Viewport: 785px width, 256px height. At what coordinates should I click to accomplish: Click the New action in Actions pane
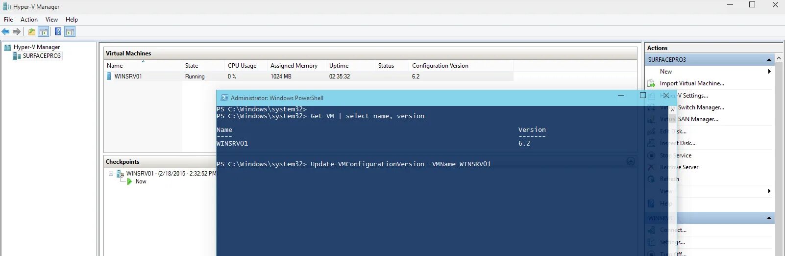tap(666, 72)
